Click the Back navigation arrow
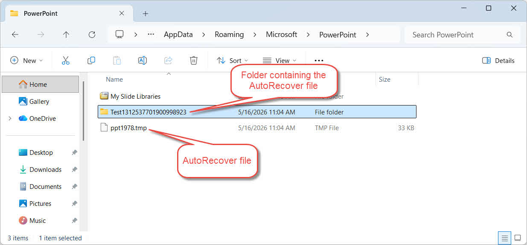527x245 pixels. pyautogui.click(x=15, y=35)
